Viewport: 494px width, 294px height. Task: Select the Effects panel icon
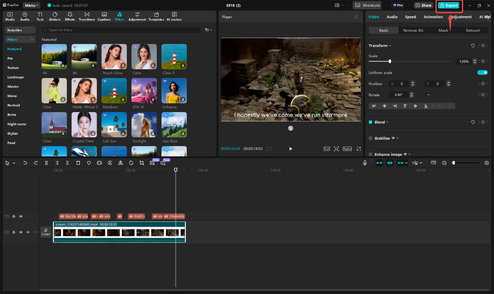[70, 16]
